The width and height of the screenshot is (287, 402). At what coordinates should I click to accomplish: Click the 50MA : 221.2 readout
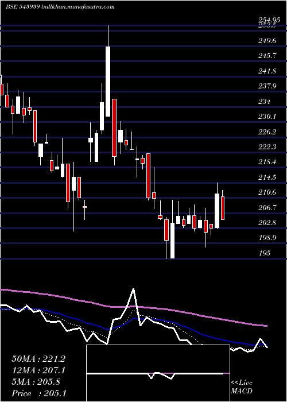click(38, 359)
